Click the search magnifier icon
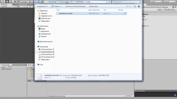177x99 pixels. [x=140, y=2]
